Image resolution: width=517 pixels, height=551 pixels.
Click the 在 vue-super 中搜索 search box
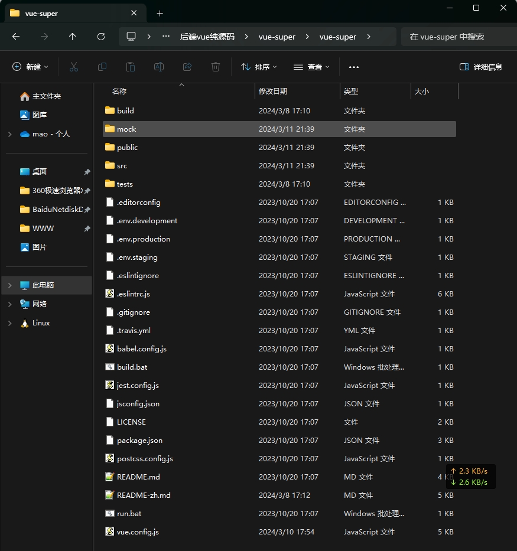click(455, 37)
